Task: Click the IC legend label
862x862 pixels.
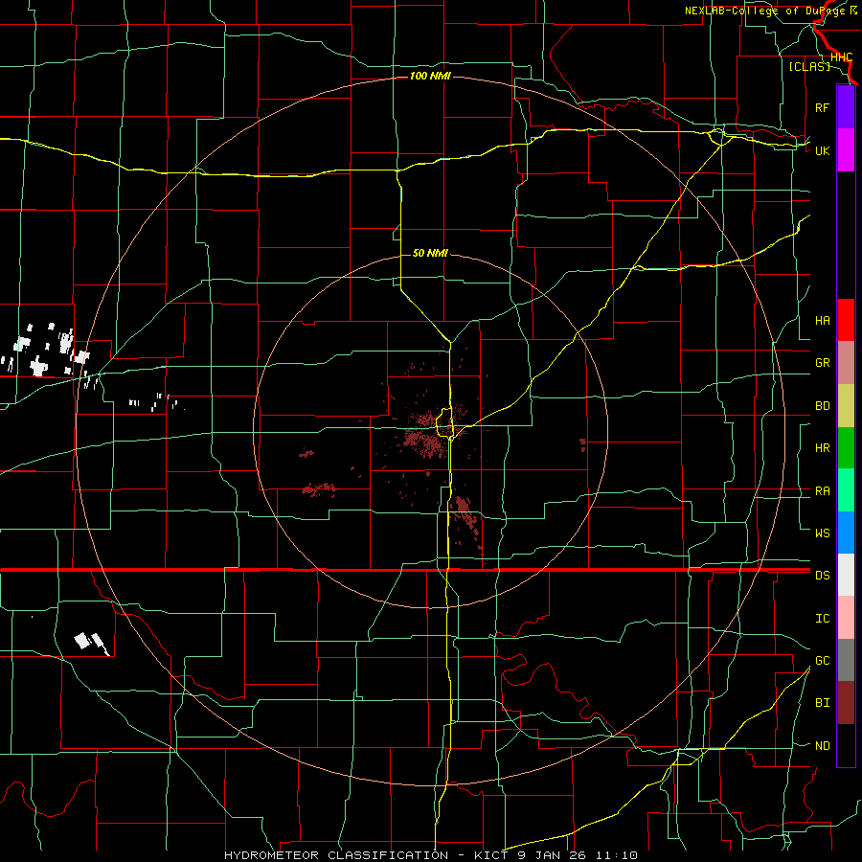Action: click(822, 619)
